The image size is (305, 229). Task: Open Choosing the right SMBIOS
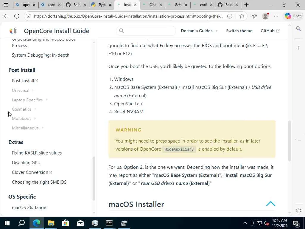tap(39, 182)
